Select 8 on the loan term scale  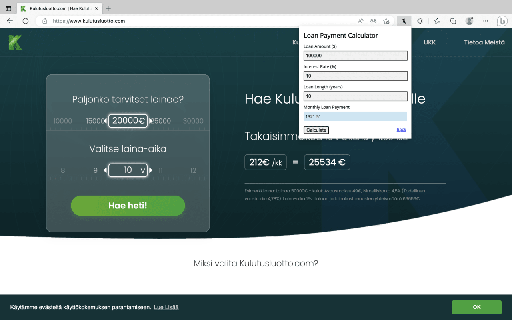click(63, 170)
